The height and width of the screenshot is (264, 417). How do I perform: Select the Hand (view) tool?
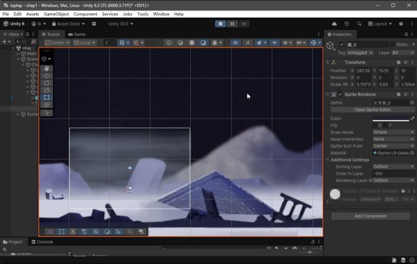tap(46, 68)
